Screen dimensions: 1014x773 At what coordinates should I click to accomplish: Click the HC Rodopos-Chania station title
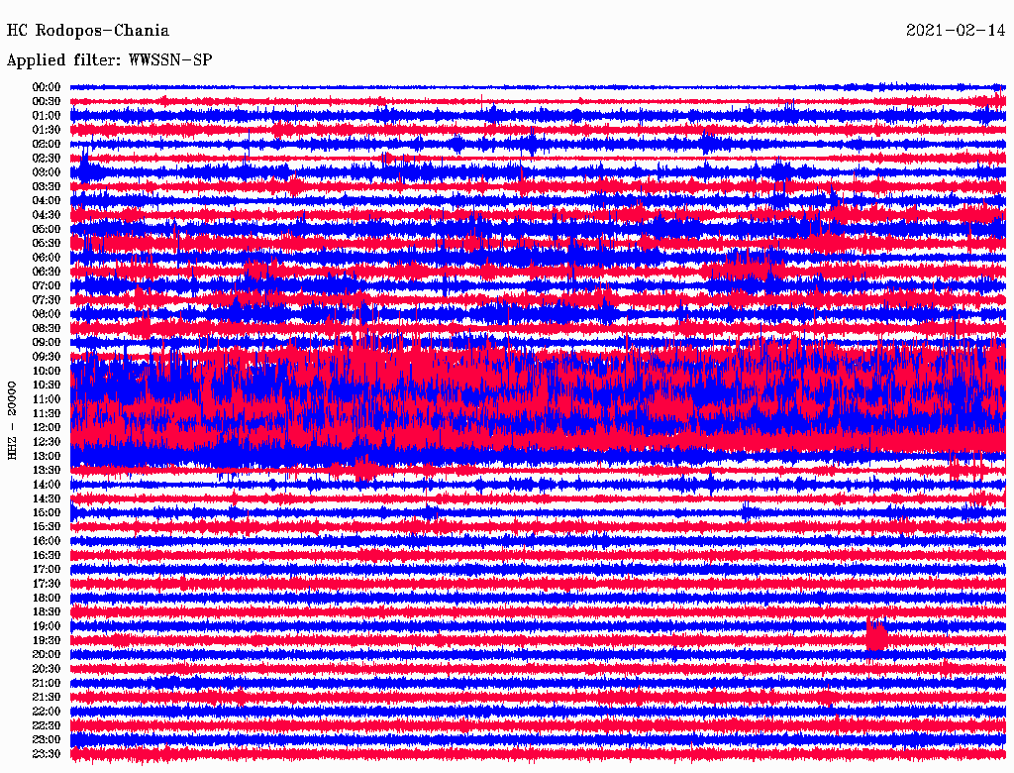click(x=88, y=31)
